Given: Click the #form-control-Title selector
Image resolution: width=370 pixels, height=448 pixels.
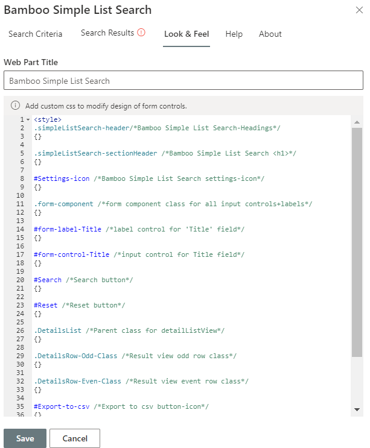Looking at the screenshot, I should click(71, 254).
